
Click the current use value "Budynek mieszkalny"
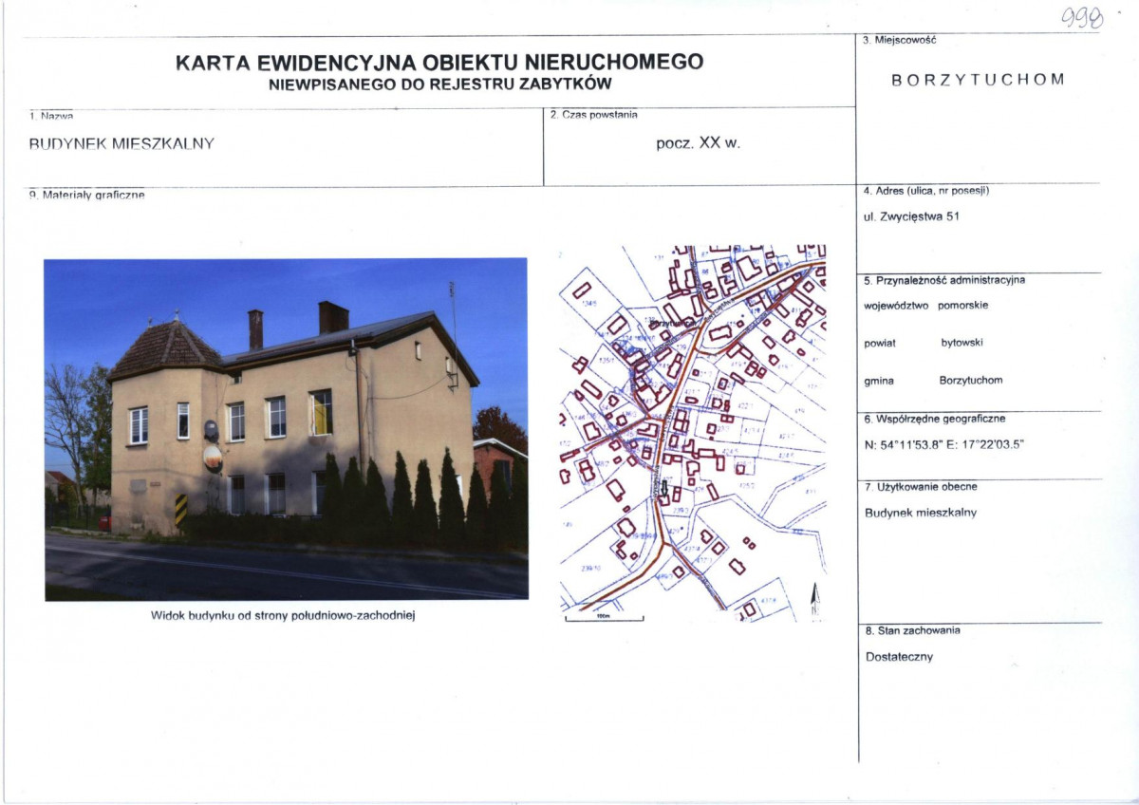pyautogui.click(x=921, y=513)
